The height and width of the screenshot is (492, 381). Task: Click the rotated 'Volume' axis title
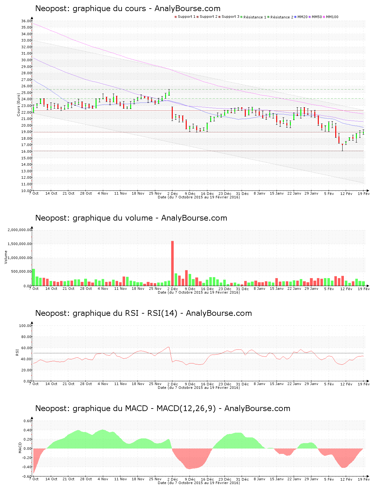click(x=6, y=257)
